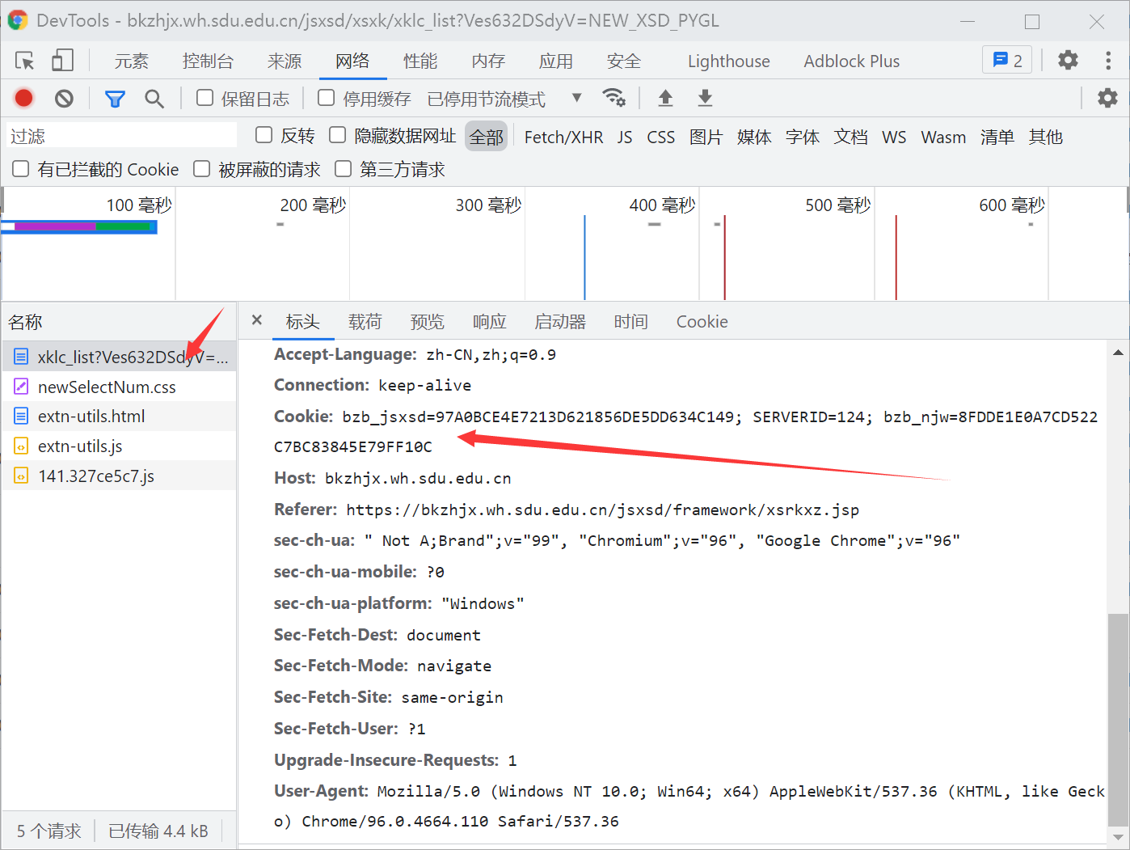Check the 停用缓存 checkbox
The height and width of the screenshot is (850, 1130).
(327, 98)
